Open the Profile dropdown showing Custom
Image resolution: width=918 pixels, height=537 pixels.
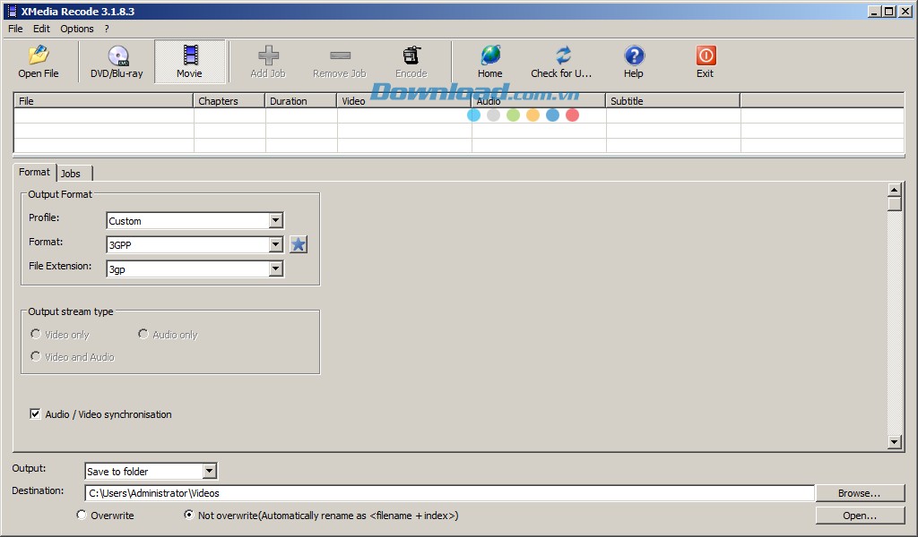276,220
